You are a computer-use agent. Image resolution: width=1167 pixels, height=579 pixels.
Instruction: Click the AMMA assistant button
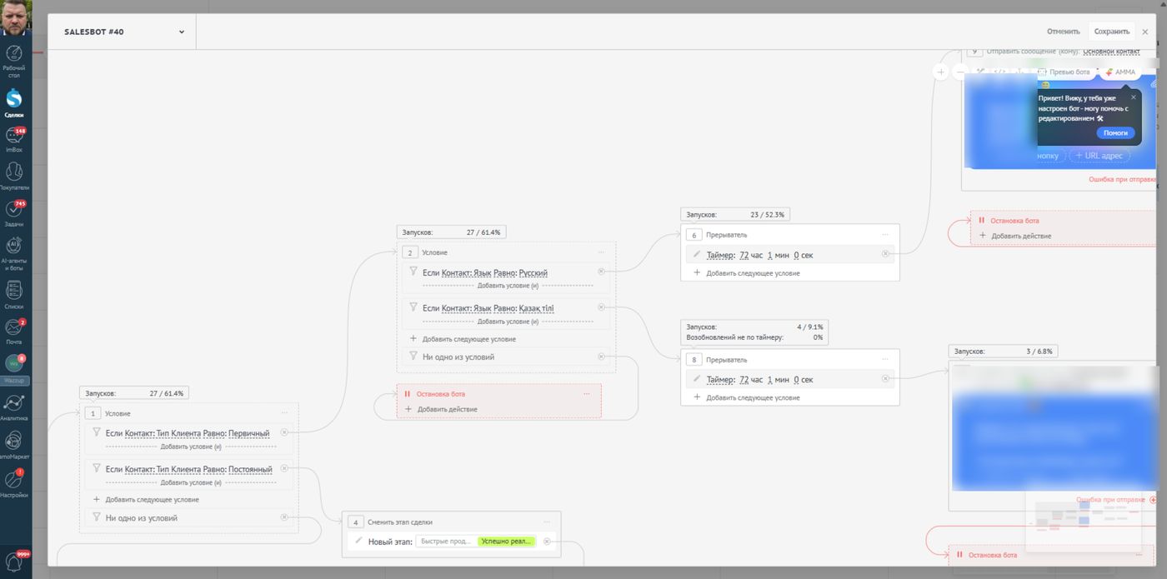click(1119, 72)
